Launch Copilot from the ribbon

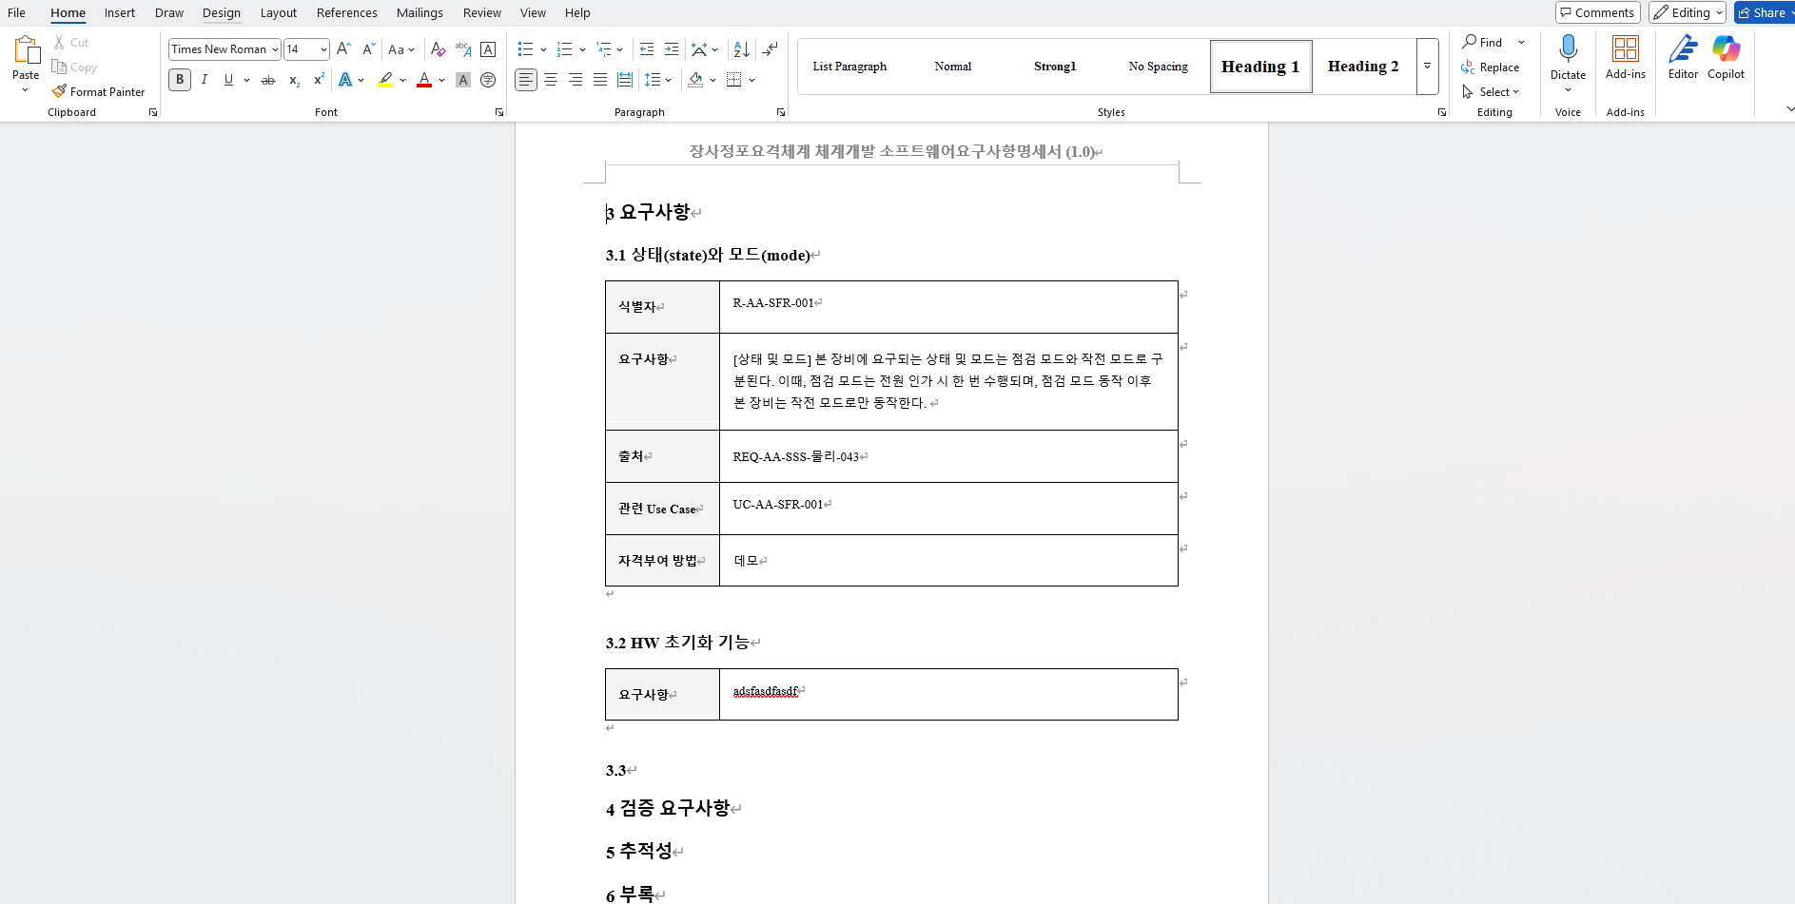pyautogui.click(x=1726, y=57)
